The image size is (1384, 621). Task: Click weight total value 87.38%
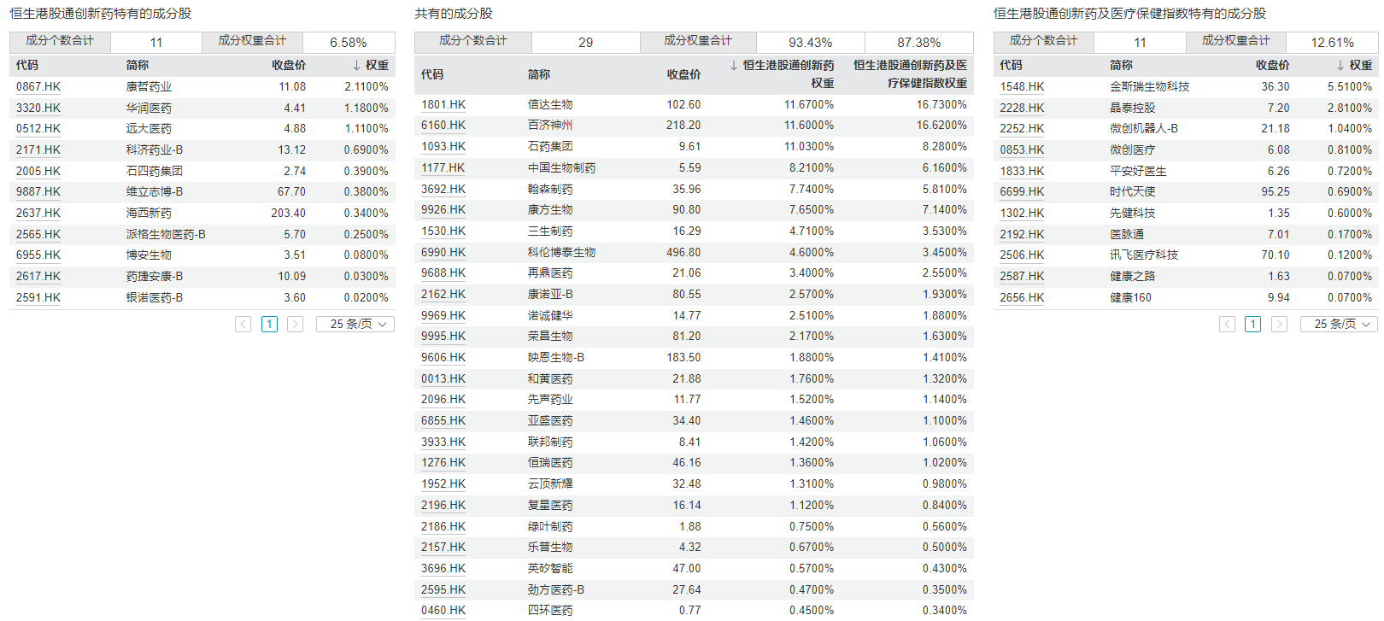(919, 43)
